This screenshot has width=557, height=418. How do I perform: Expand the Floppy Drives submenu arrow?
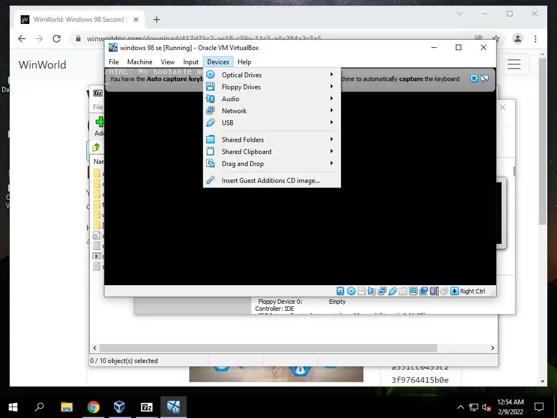[x=331, y=87]
